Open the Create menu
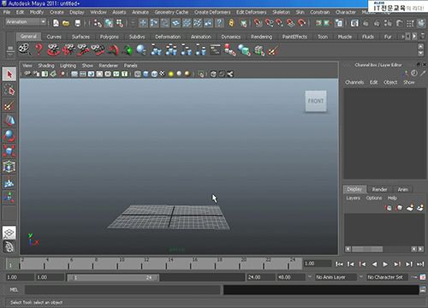The width and height of the screenshot is (428, 308). [x=56, y=12]
